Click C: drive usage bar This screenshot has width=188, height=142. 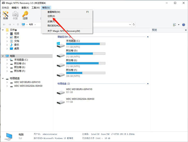[86, 44]
